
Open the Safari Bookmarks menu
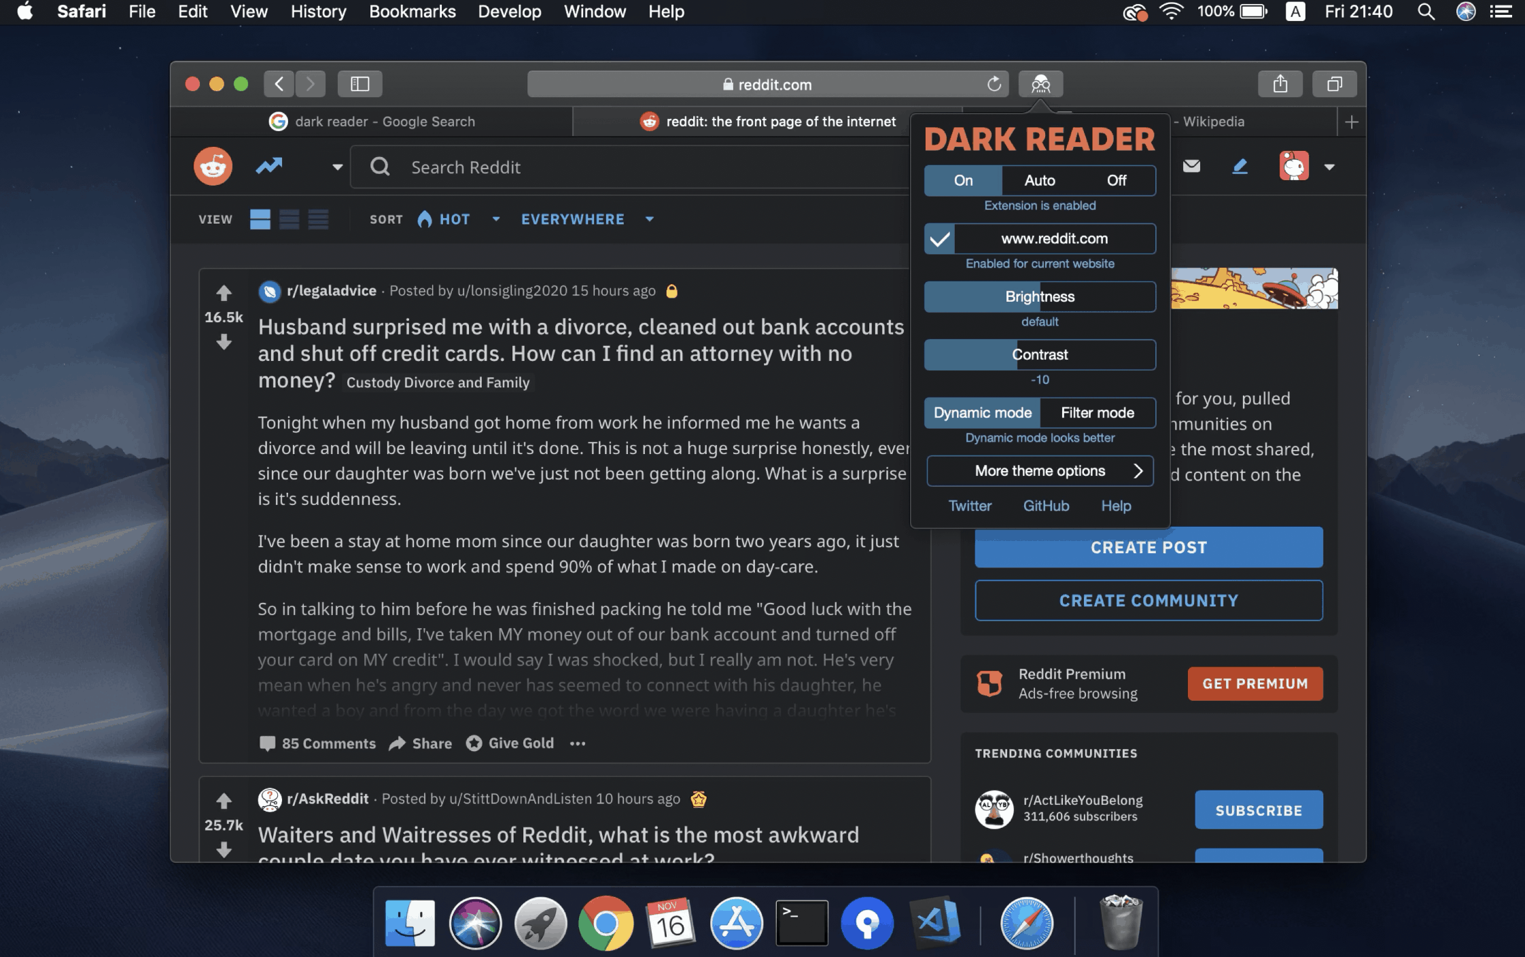[x=413, y=12]
